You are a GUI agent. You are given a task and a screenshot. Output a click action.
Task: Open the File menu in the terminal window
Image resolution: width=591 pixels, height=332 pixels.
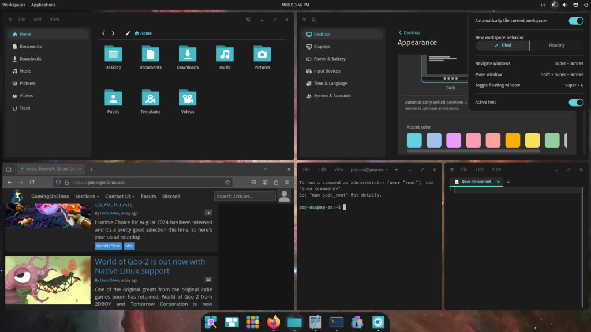(x=306, y=169)
